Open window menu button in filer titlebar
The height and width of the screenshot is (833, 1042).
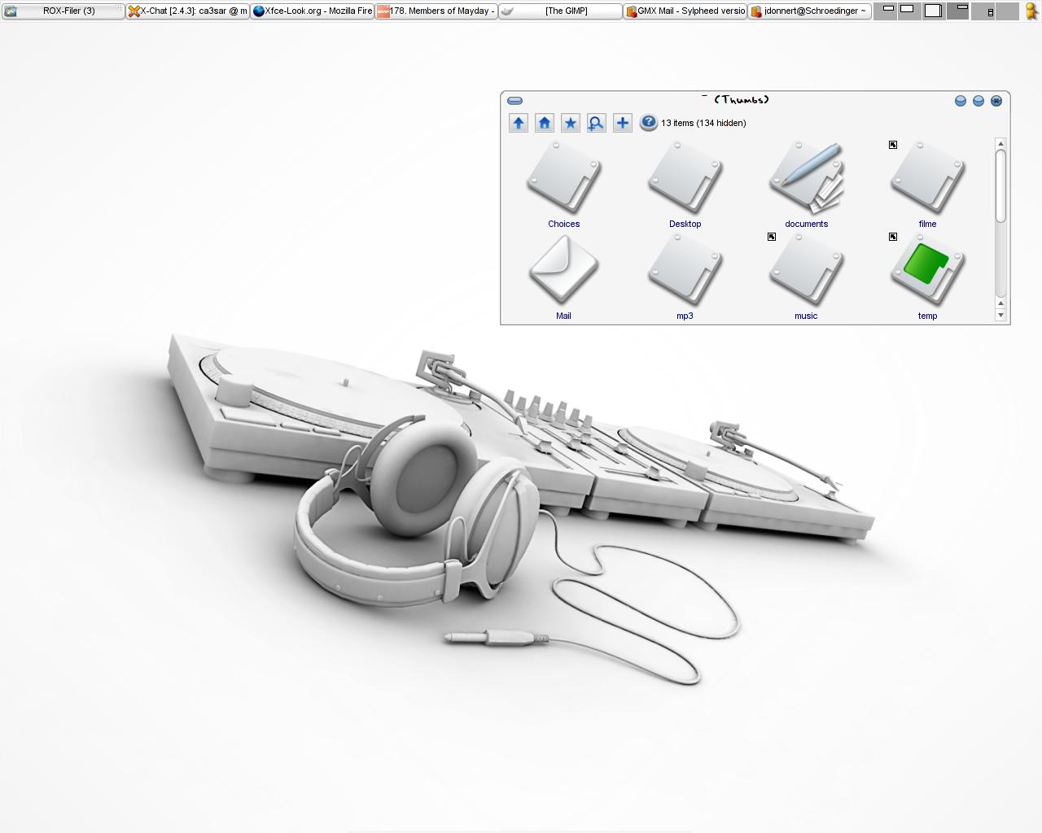coord(514,101)
